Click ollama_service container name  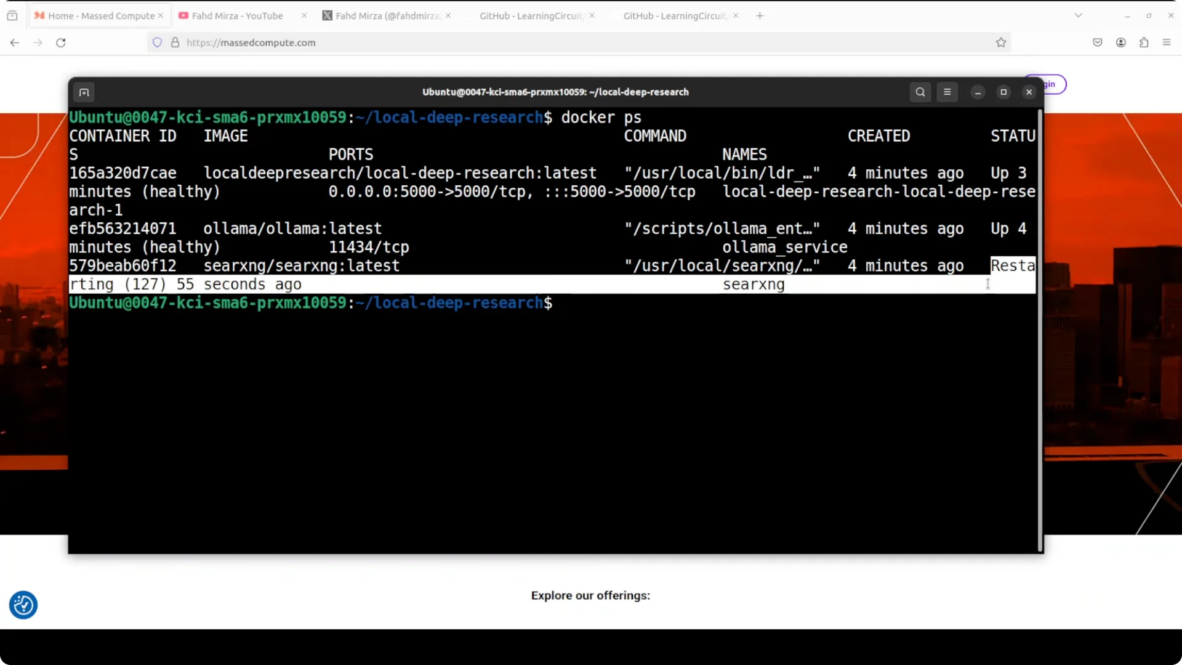click(785, 247)
